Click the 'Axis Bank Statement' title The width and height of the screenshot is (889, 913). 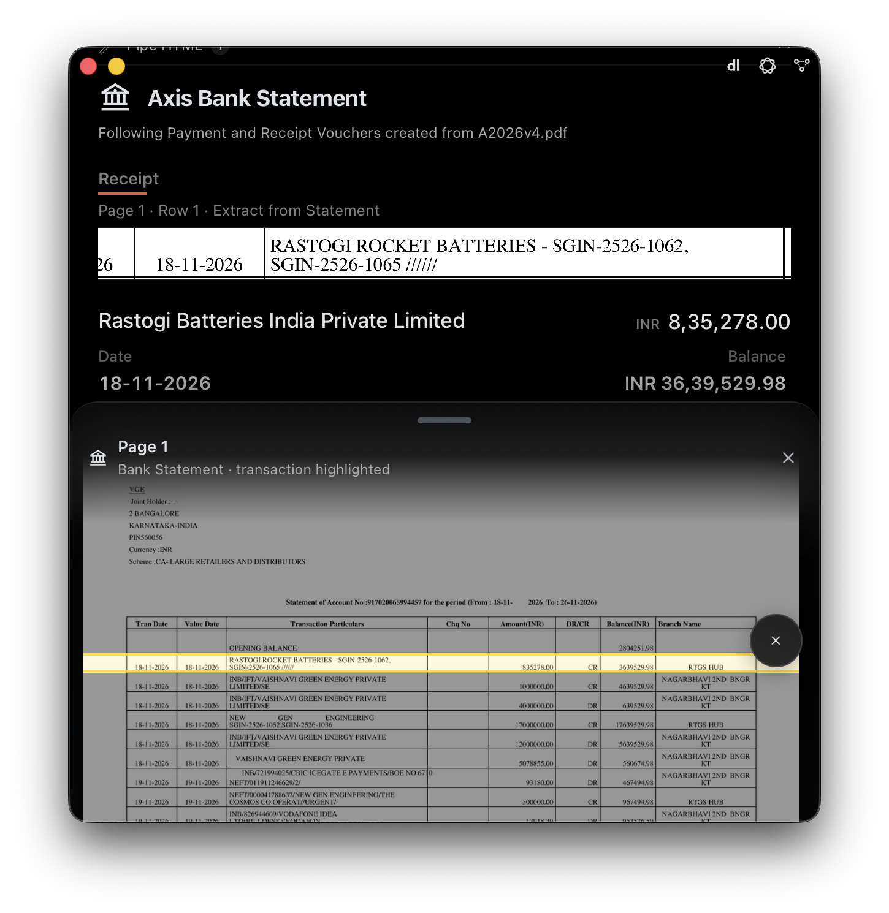[x=258, y=99]
